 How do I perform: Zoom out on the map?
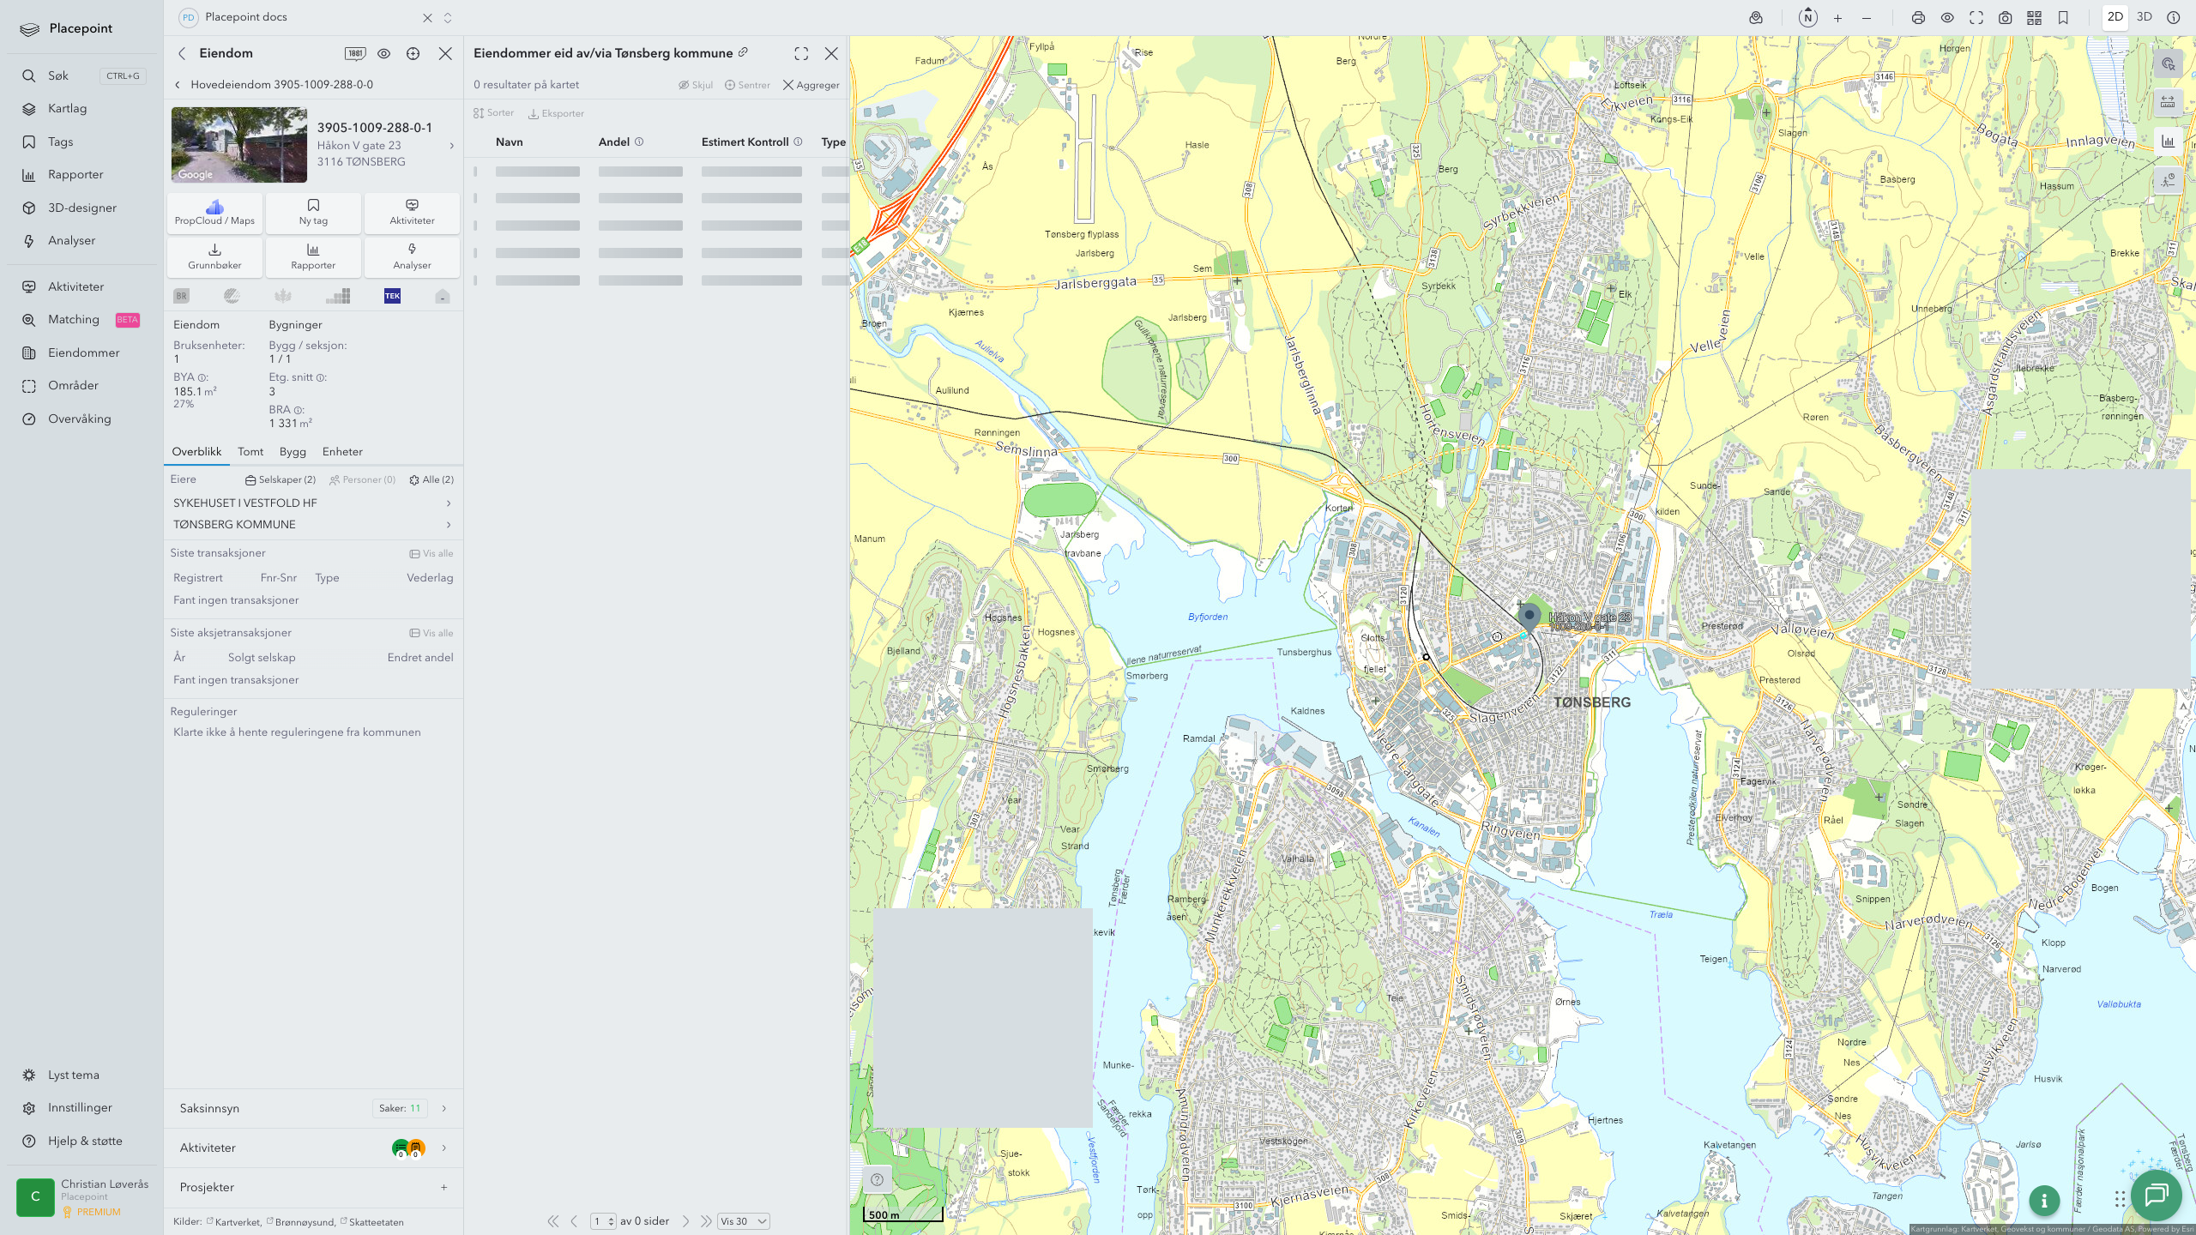click(1867, 18)
